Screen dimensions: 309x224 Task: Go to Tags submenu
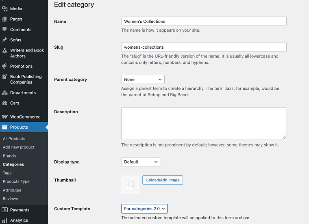coord(7,173)
